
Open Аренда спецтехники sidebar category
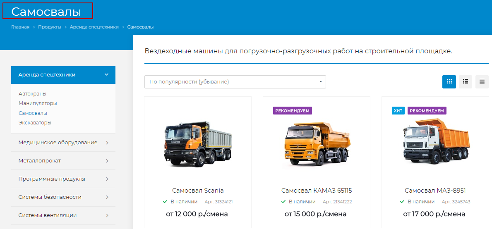click(x=47, y=74)
